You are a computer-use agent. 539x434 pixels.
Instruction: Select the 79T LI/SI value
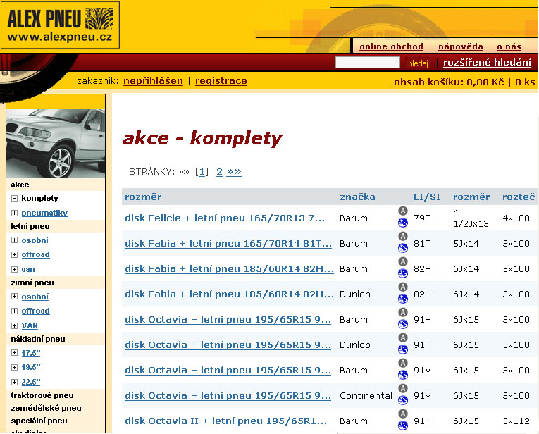click(422, 218)
